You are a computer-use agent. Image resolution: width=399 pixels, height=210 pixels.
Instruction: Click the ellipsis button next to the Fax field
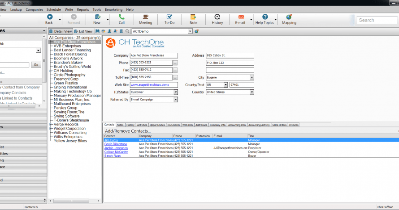[x=175, y=70]
